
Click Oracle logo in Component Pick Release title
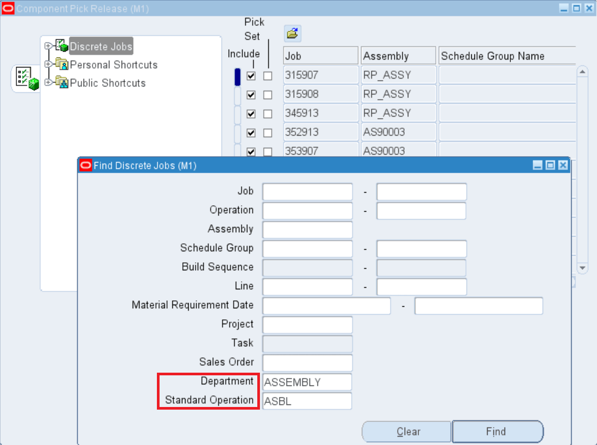coord(8,8)
